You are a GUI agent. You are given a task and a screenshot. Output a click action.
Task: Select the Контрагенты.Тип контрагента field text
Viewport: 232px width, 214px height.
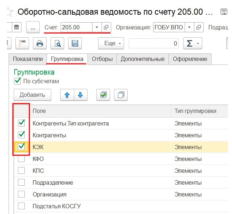click(x=71, y=124)
